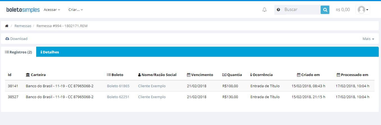381x125 pixels.
Task: Click the blue search magnifier button
Action: pos(325,10)
